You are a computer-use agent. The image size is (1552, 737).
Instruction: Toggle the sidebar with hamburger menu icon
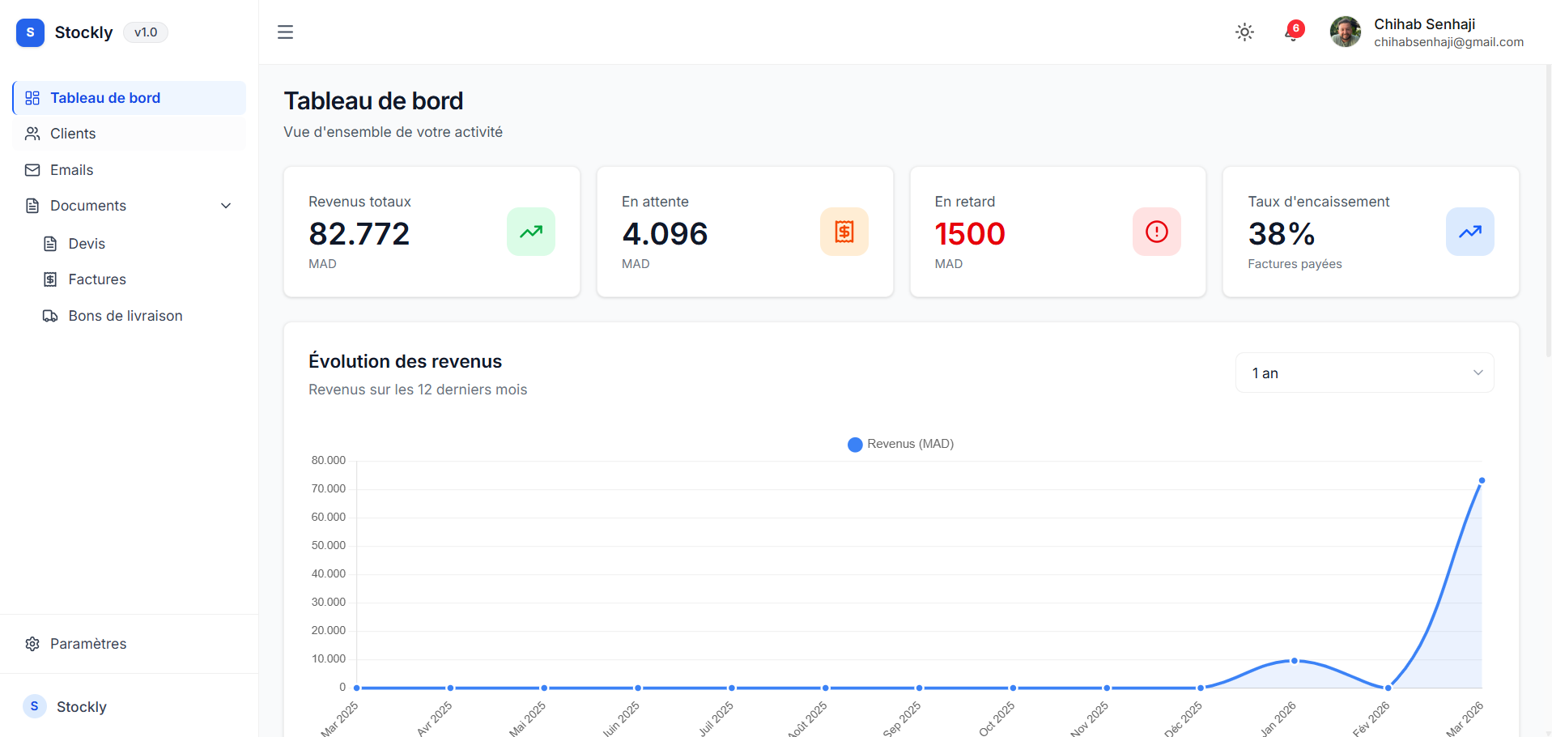pos(285,32)
